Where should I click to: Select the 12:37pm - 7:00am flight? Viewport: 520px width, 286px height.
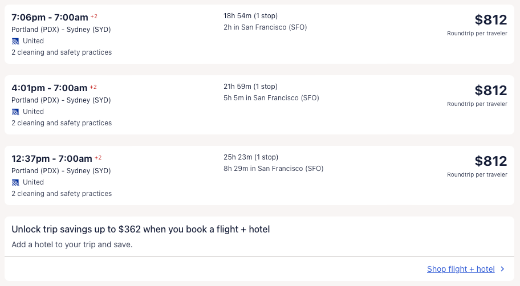click(52, 158)
